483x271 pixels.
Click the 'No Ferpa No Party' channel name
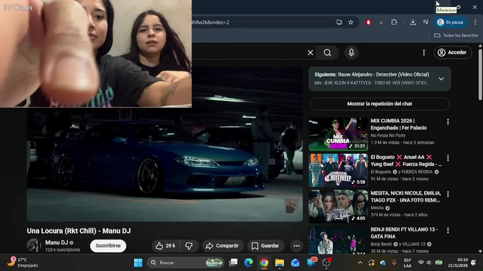click(388, 135)
